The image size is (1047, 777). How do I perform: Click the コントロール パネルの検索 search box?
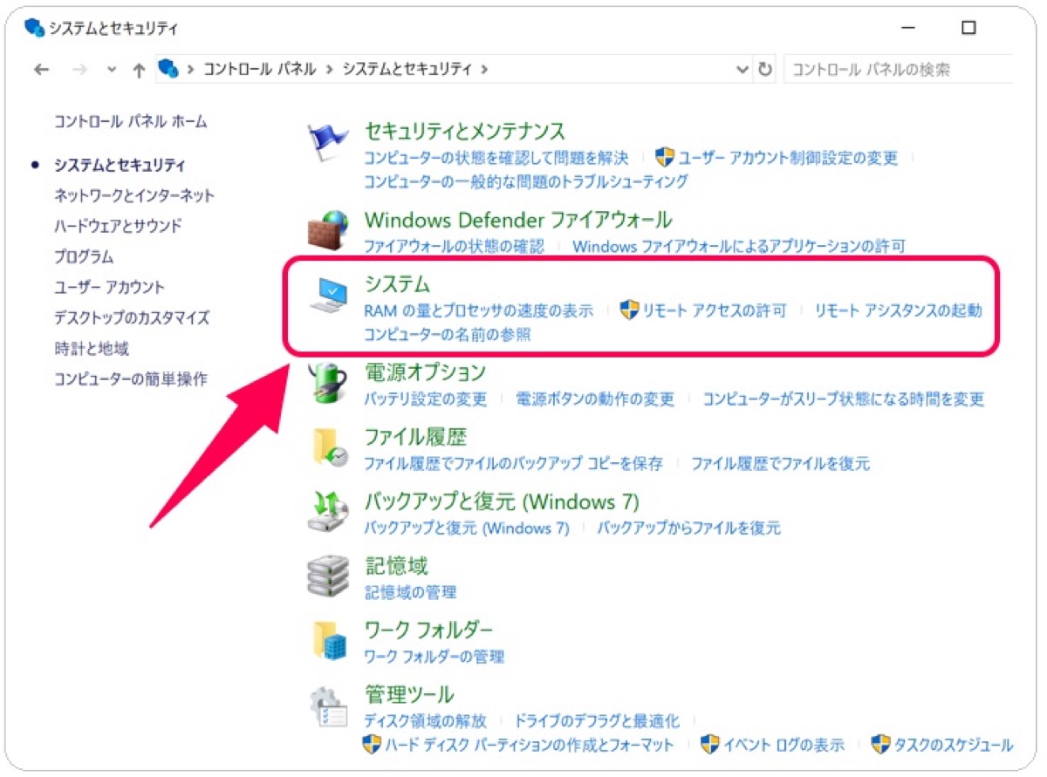tap(899, 70)
